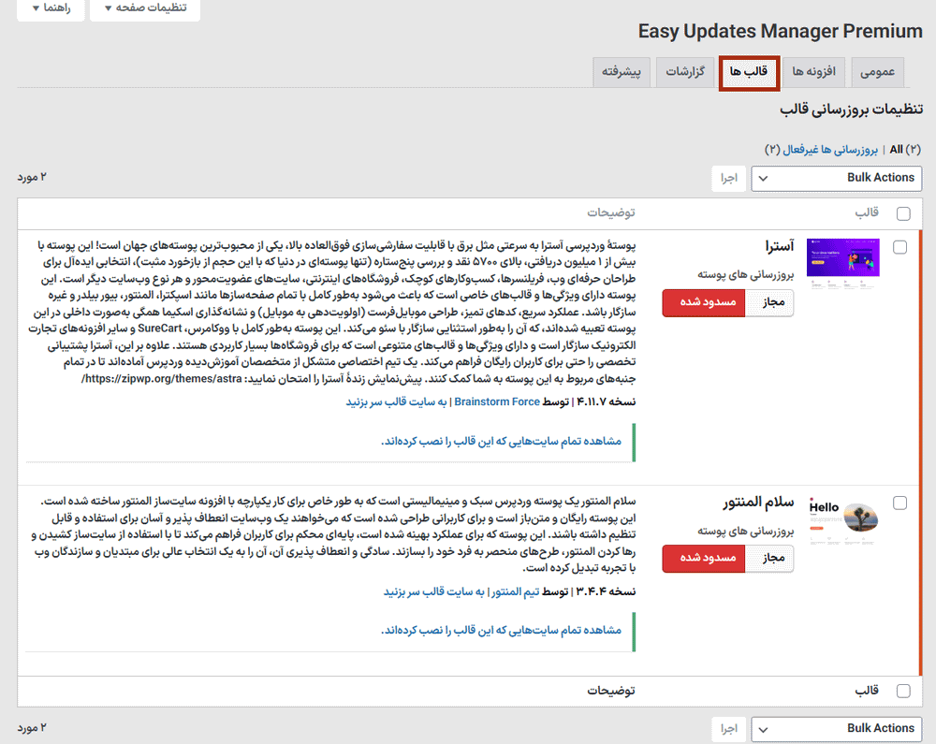The width and height of the screenshot is (936, 744).
Task: Tick the checkbox for سلام المنتور theme
Action: click(x=899, y=503)
